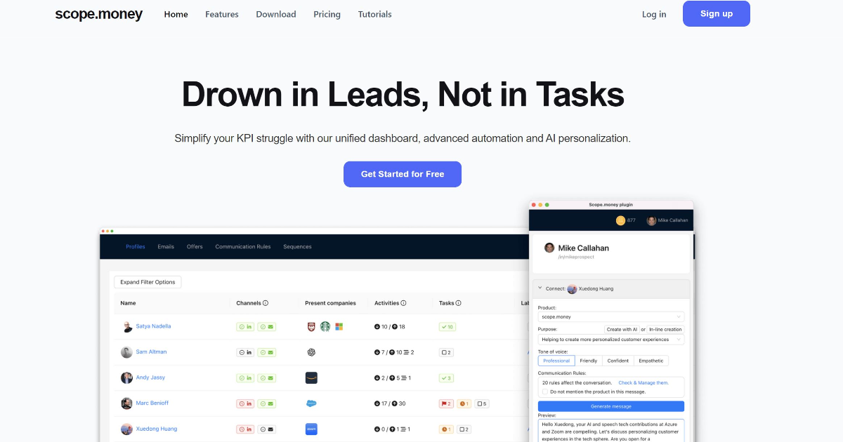Click the Get Started for Free button
843x442 pixels.
point(403,174)
